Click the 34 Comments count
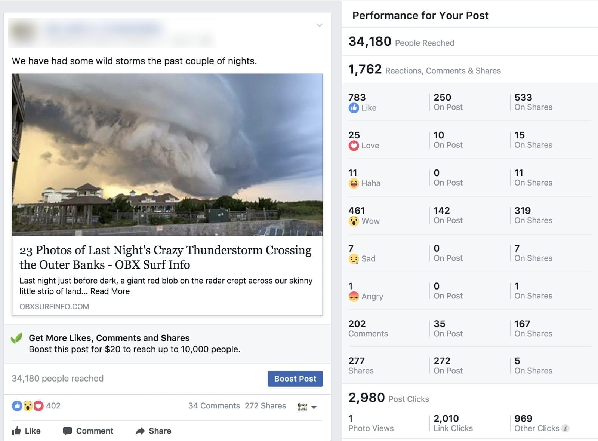This screenshot has height=441, width=598. click(x=214, y=405)
